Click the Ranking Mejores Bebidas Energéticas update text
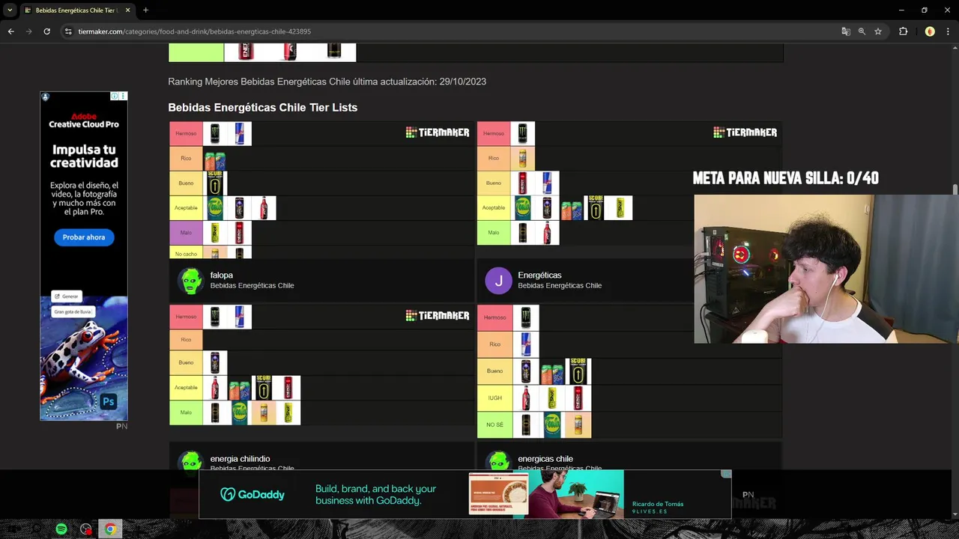The width and height of the screenshot is (959, 539). [327, 81]
